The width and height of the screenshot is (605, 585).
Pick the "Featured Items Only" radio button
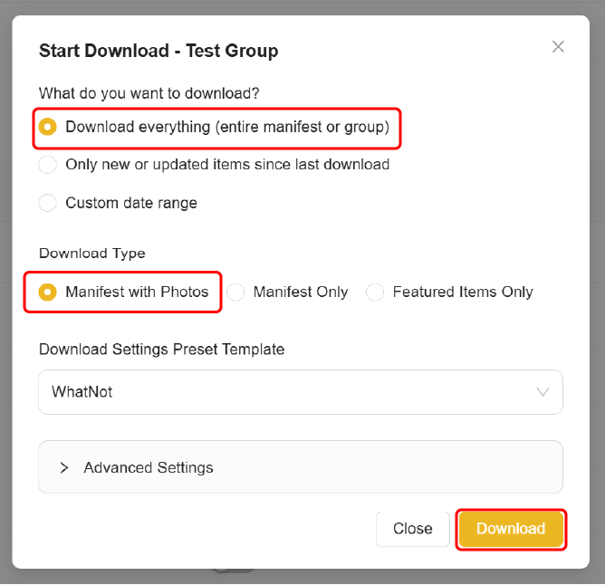click(x=375, y=292)
